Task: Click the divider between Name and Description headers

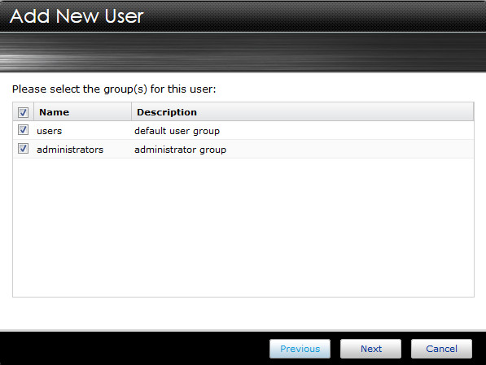Action: coord(131,112)
